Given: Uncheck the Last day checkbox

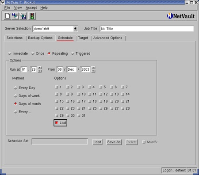Looking at the screenshot, I should 57,123.
